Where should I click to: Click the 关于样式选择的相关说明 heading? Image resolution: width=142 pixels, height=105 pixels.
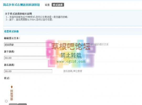point(18,14)
